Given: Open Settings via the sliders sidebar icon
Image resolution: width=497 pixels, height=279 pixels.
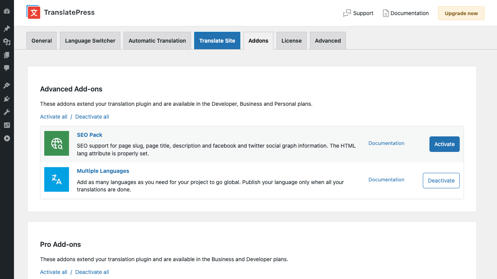Looking at the screenshot, I should coord(7,125).
